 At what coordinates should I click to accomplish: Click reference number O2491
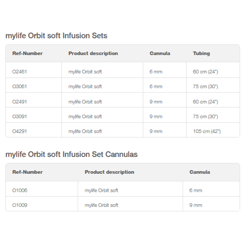pyautogui.click(x=19, y=102)
